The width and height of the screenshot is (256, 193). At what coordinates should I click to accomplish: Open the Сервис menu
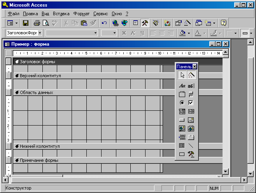point(100,14)
